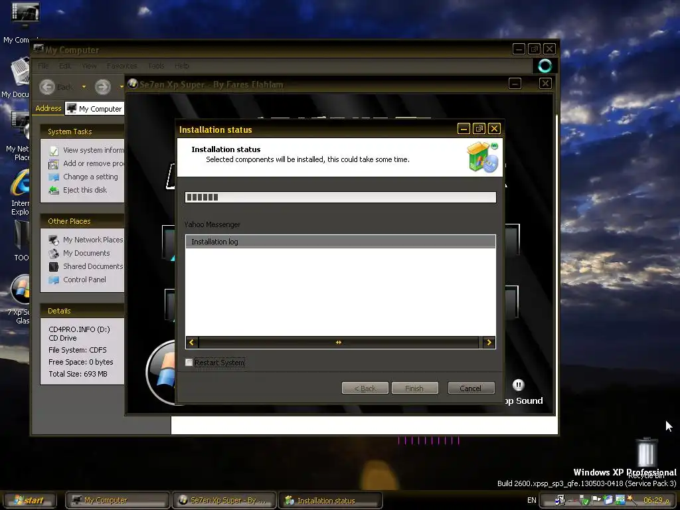Click the Internet Explorer desktop icon

pyautogui.click(x=21, y=183)
